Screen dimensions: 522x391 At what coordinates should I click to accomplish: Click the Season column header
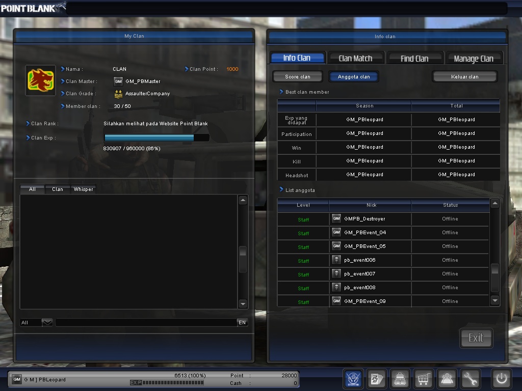click(364, 106)
